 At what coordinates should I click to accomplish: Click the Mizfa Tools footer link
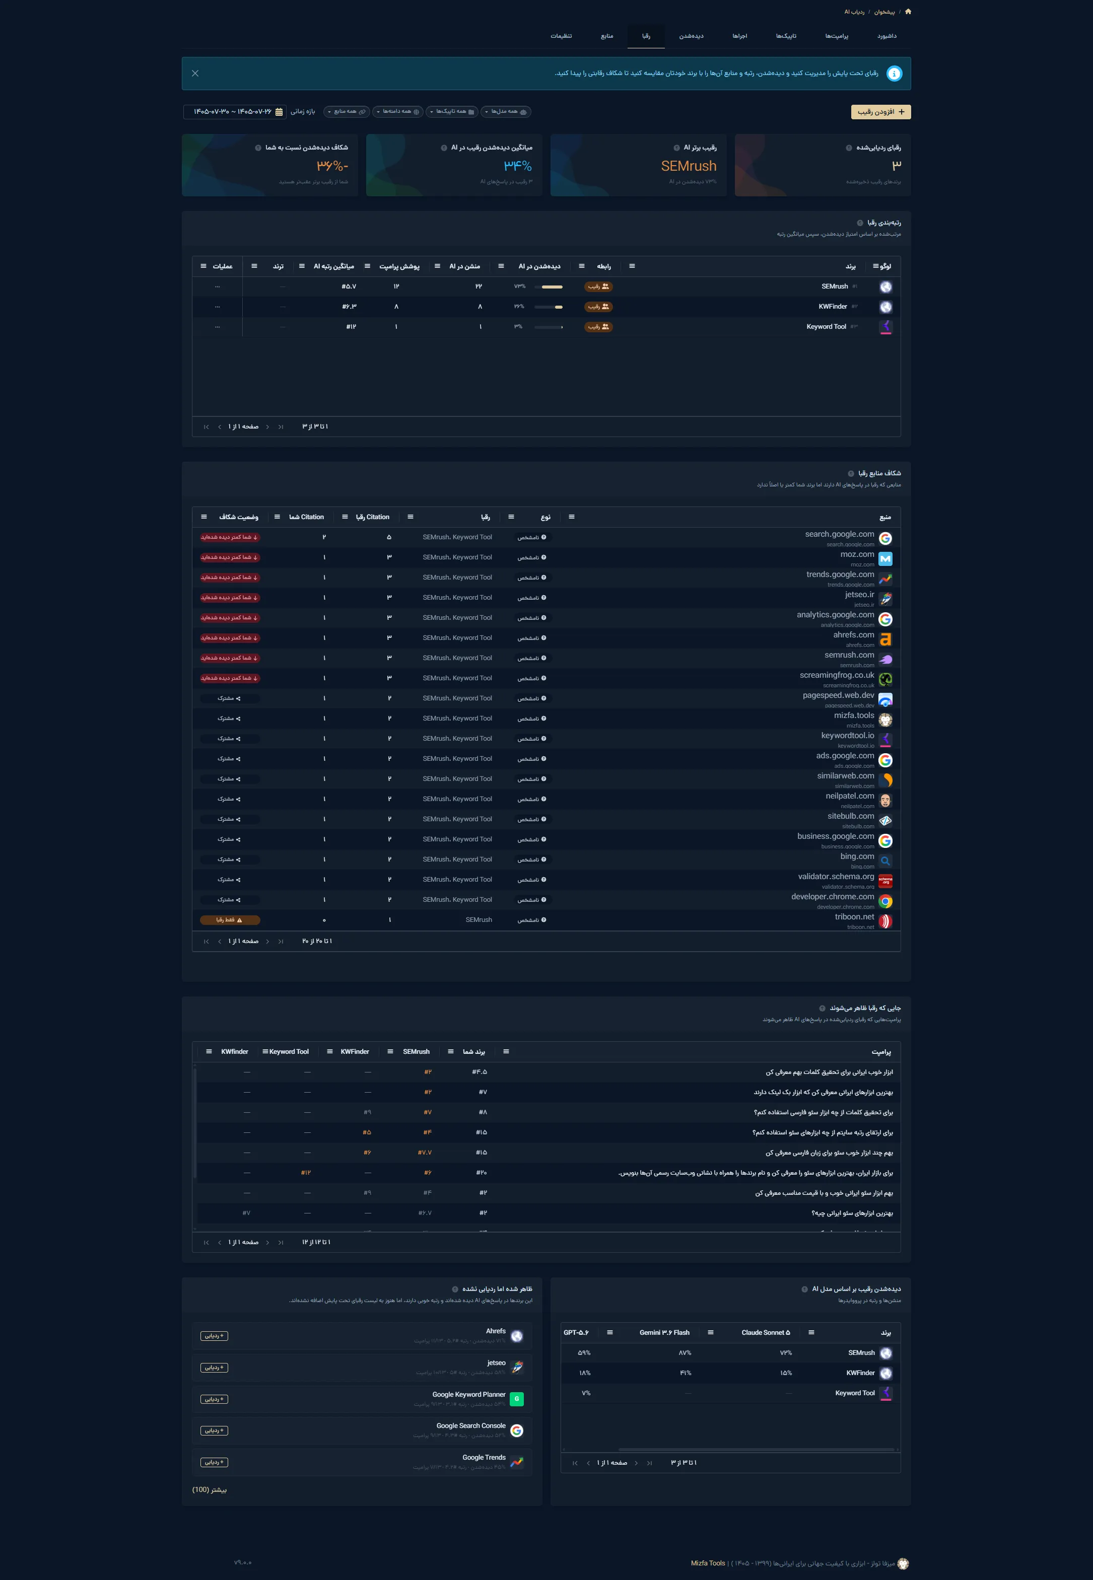point(708,1563)
